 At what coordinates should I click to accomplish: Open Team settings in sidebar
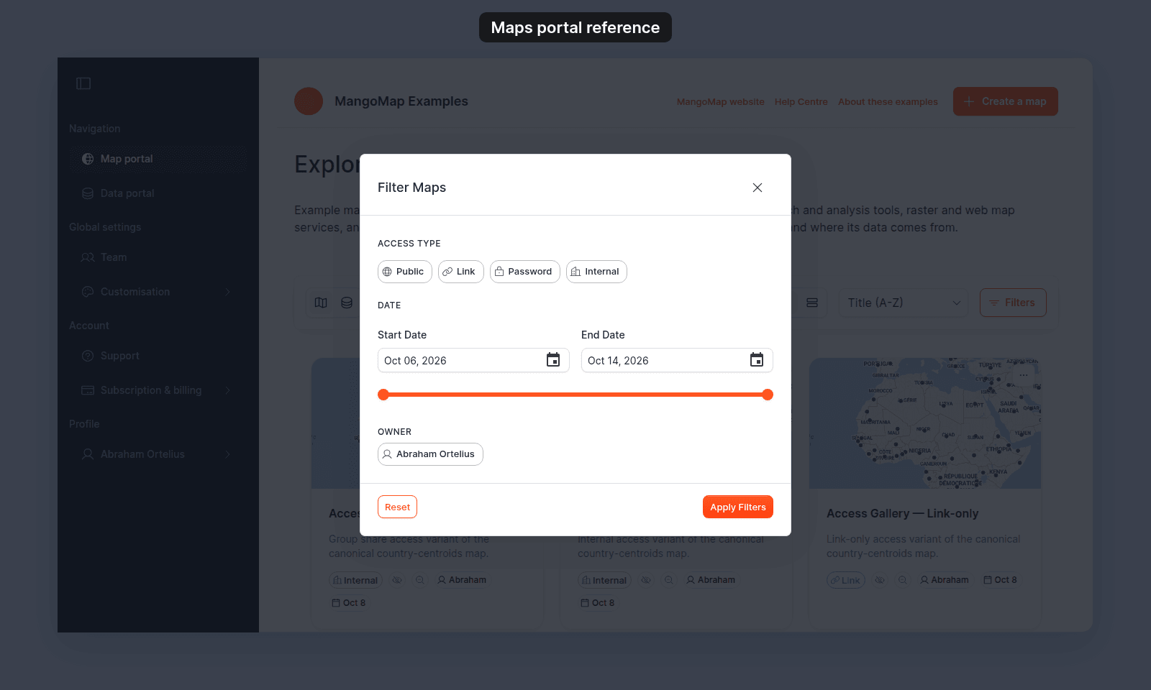click(x=158, y=257)
